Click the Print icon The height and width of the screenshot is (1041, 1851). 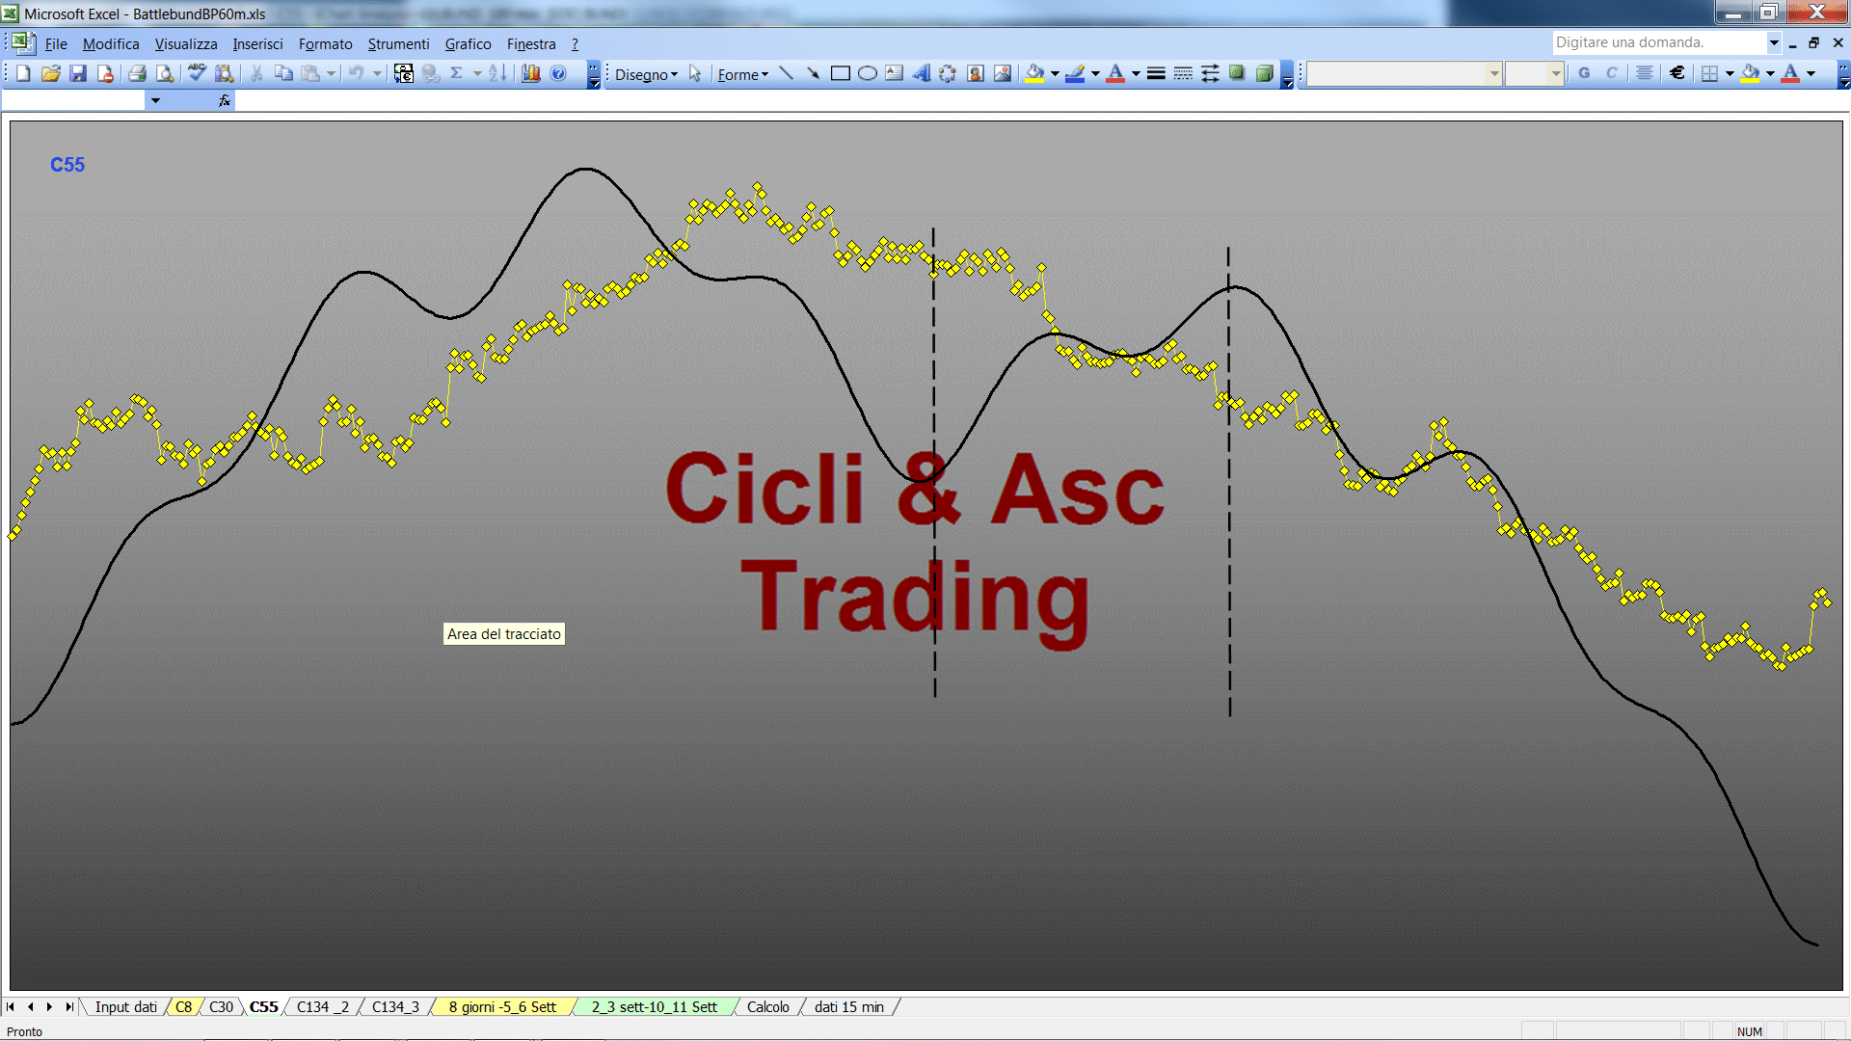(x=137, y=73)
